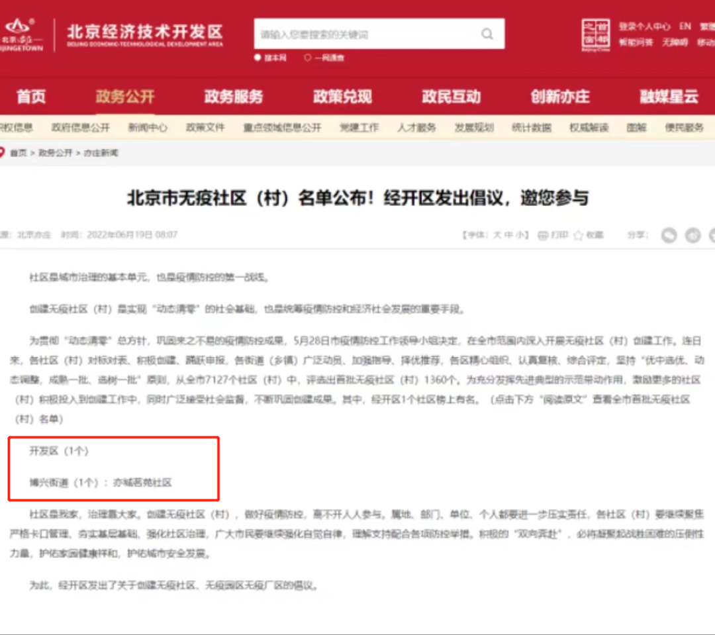Viewport: 715px width, 635px height.
Task: Go to the 统计数据 sub-navigation link
Action: click(532, 127)
